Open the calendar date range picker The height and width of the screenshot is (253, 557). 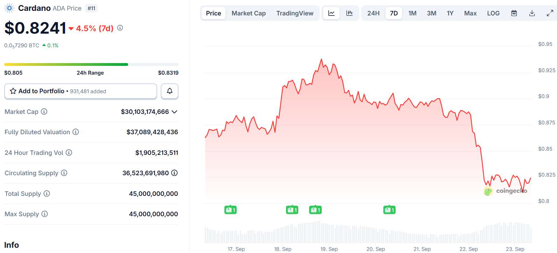(514, 13)
